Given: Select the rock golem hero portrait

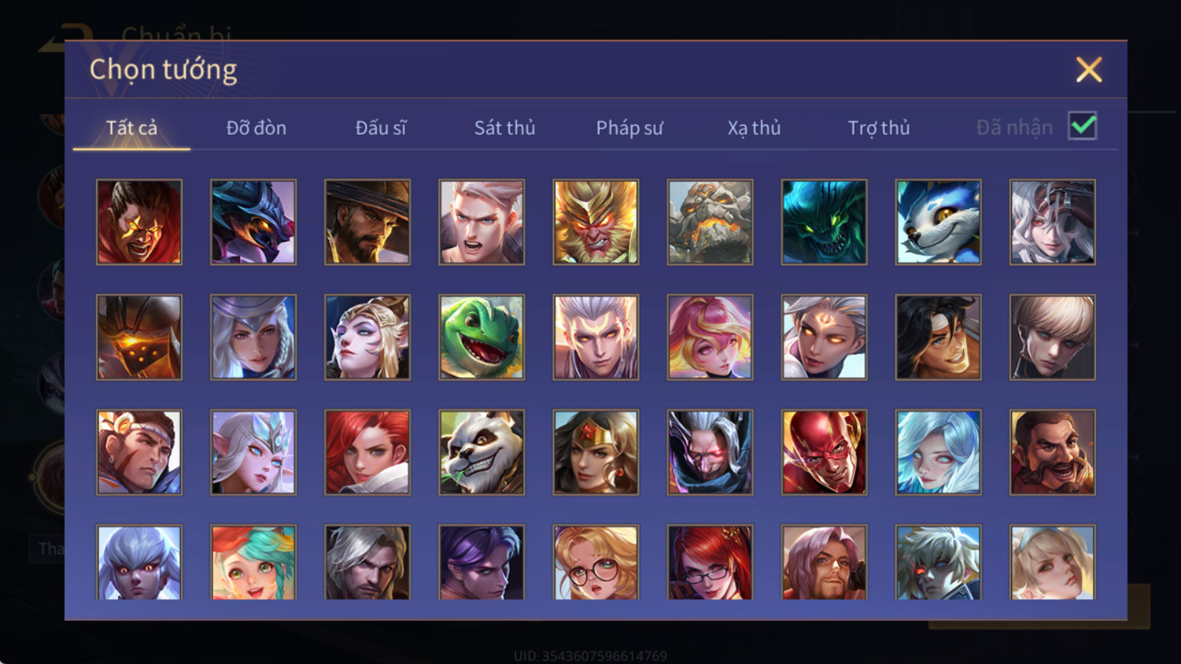Looking at the screenshot, I should click(x=710, y=222).
